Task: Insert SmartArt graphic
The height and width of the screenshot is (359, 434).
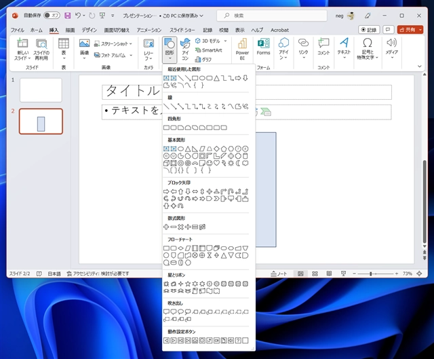Action: coord(209,50)
